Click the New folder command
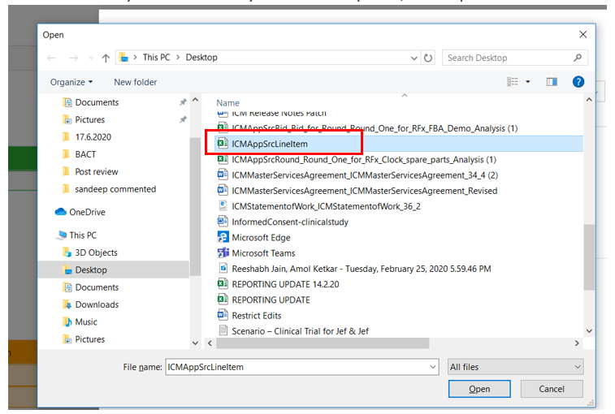Viewport: 615px width, 414px height. point(135,82)
